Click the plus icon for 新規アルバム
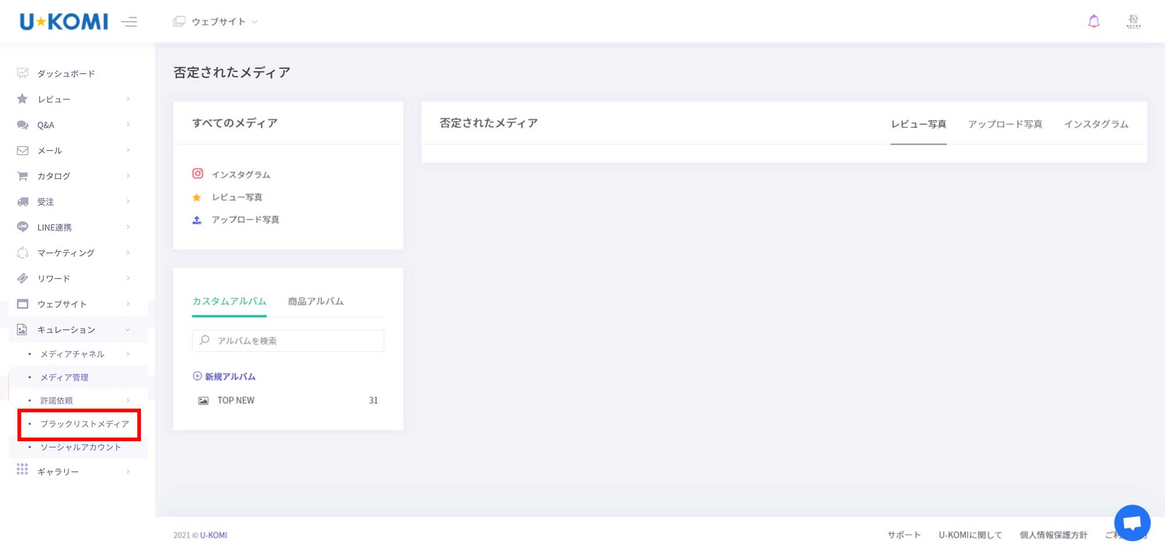 pyautogui.click(x=197, y=376)
